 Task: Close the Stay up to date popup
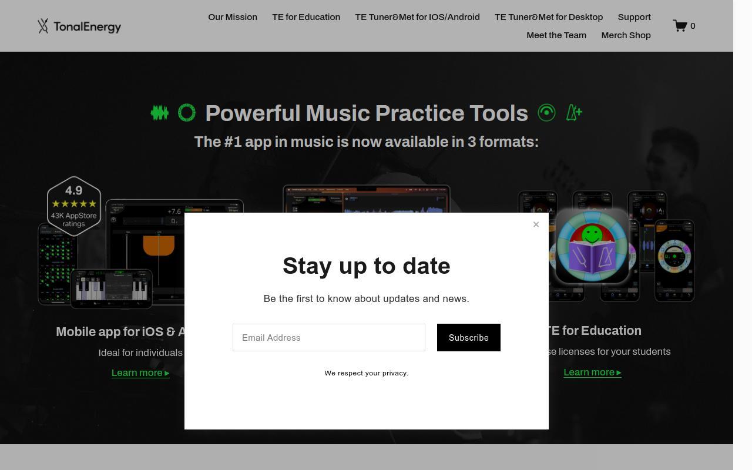coord(536,224)
